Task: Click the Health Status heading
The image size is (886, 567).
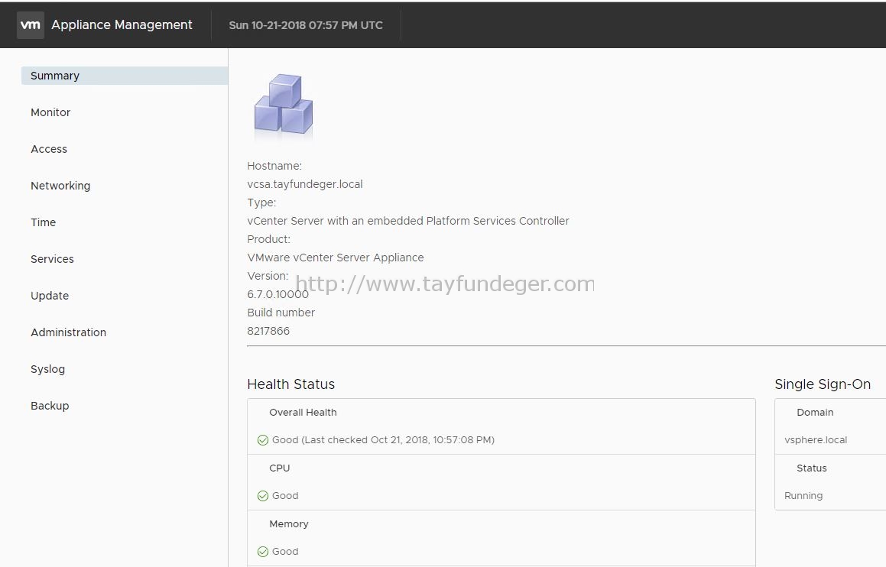Action: 290,384
